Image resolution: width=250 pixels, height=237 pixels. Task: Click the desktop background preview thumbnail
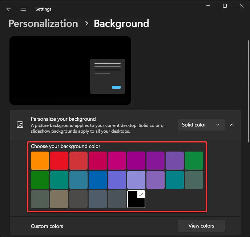70,71
